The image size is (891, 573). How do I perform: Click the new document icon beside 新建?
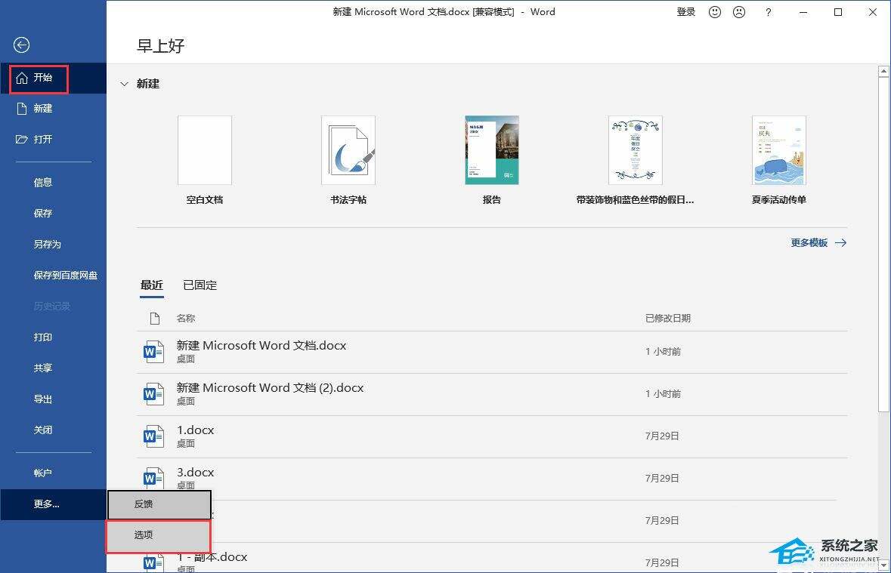[x=22, y=109]
